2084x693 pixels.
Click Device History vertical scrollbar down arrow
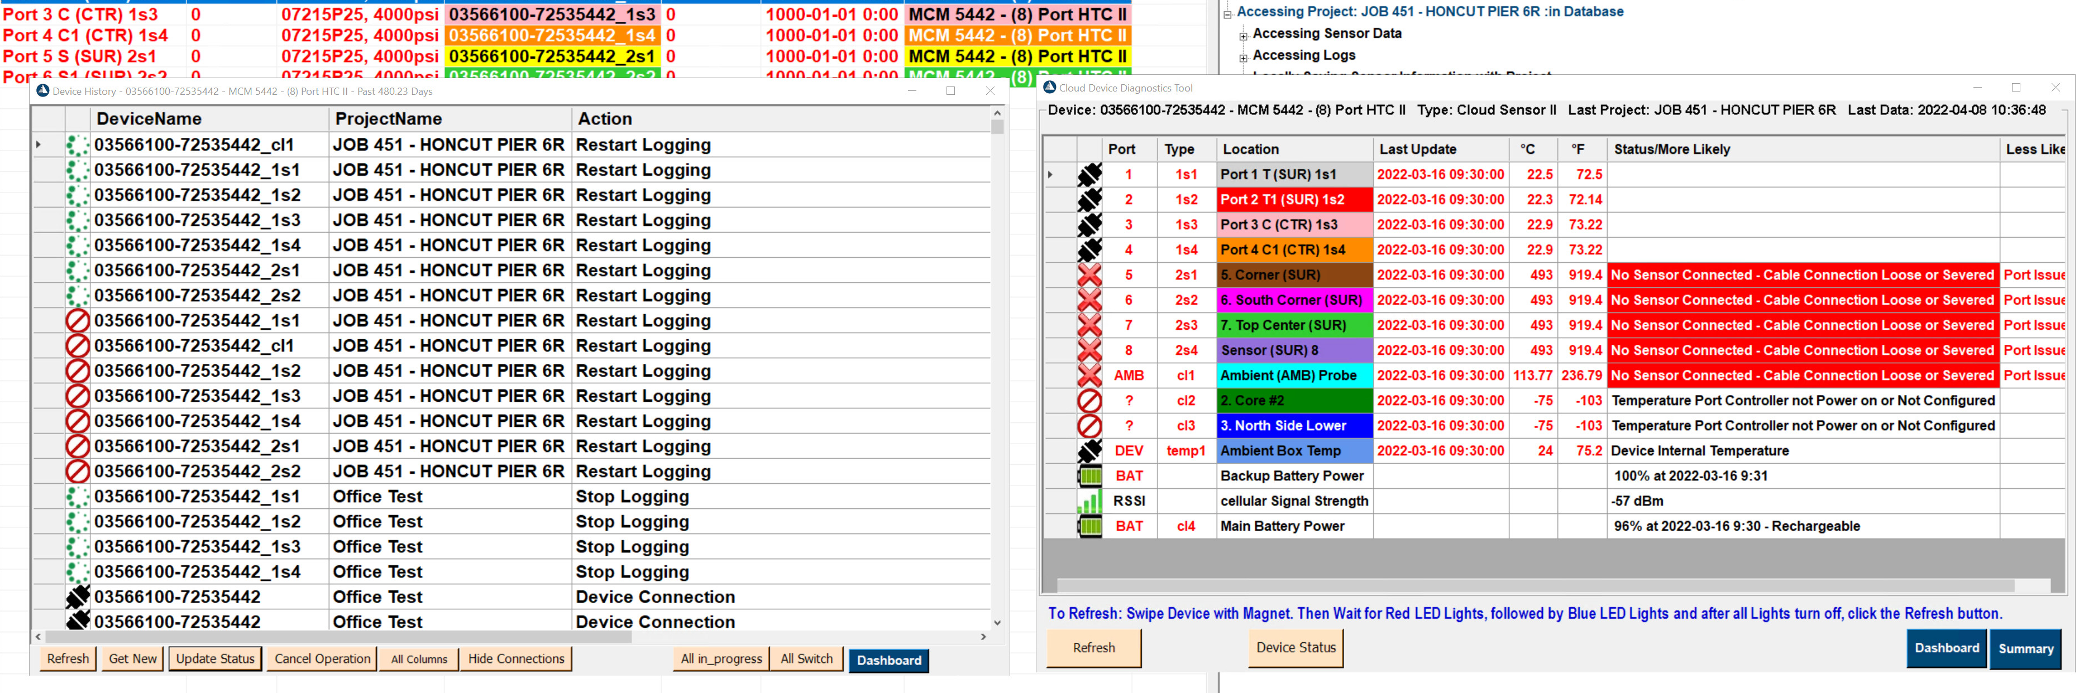coord(997,623)
